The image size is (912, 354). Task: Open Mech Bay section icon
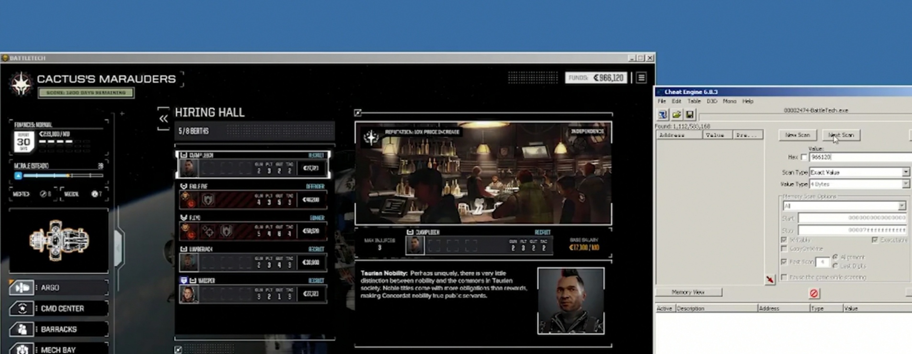click(22, 349)
